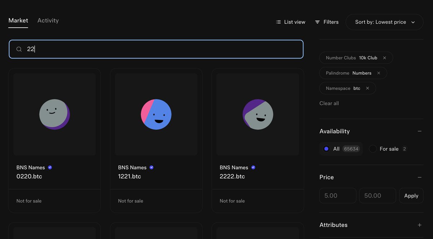Click Not for sale under 2222.btc

click(232, 201)
